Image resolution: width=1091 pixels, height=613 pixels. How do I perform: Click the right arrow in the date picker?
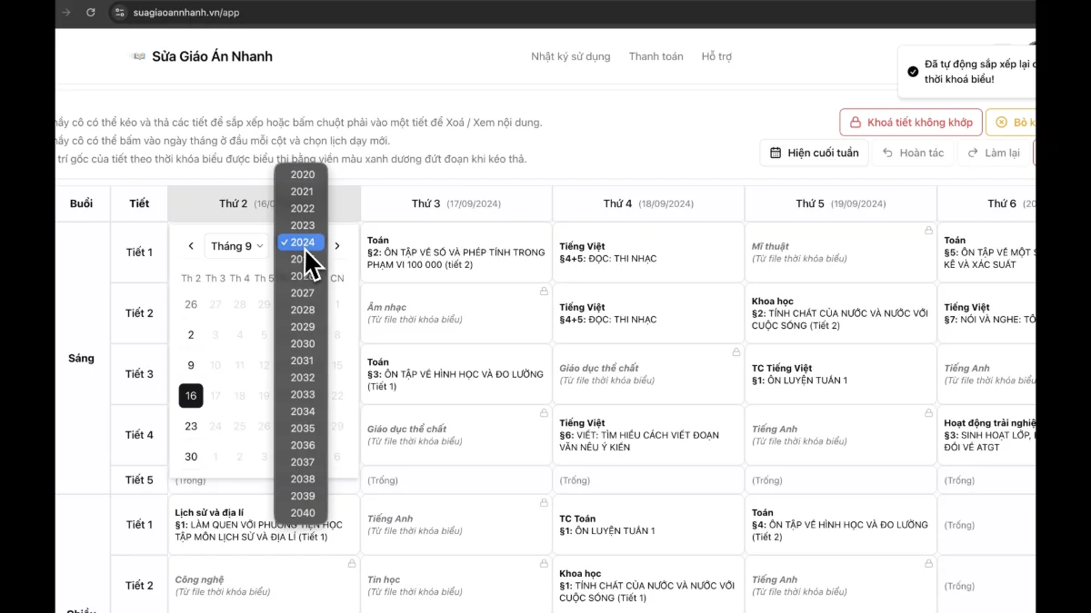pos(337,245)
